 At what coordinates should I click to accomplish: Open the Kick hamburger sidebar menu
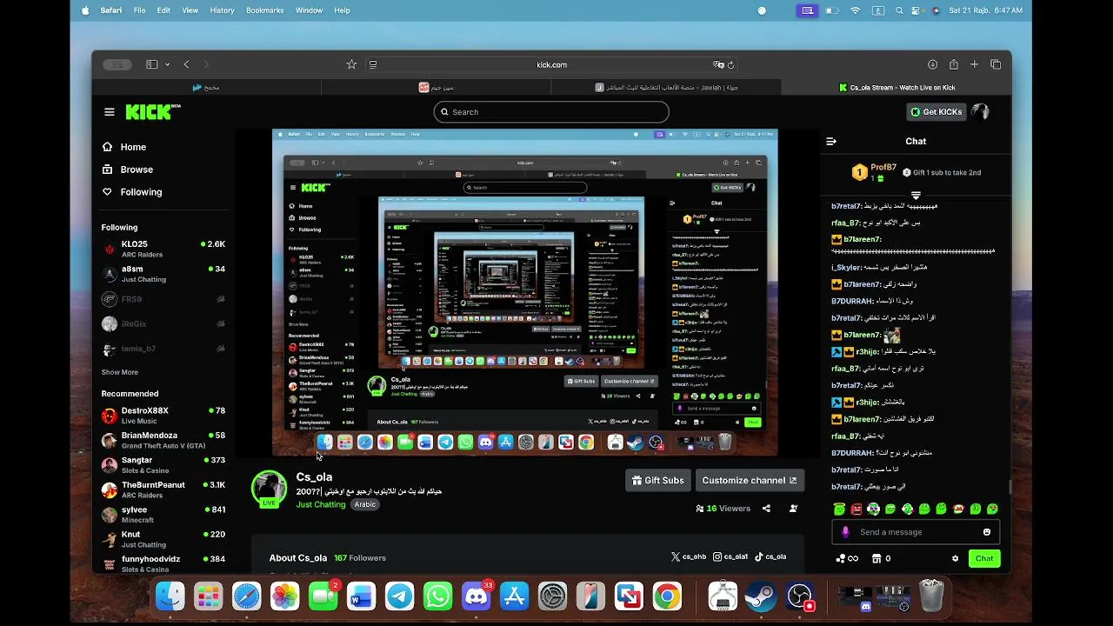pos(110,111)
